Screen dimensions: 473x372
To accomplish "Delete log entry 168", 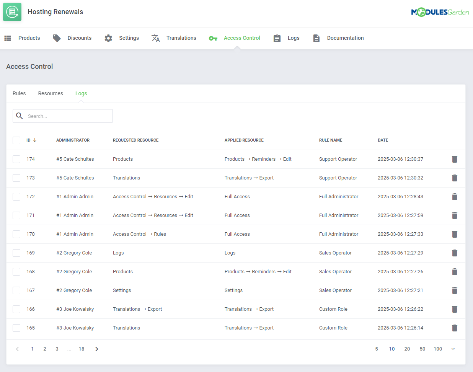I will pyautogui.click(x=455, y=272).
